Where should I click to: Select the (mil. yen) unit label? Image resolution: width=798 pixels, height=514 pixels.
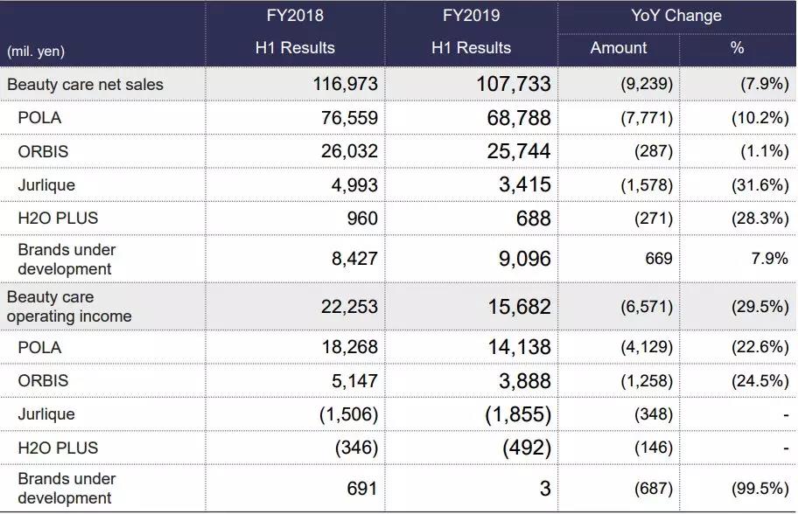[x=36, y=51]
